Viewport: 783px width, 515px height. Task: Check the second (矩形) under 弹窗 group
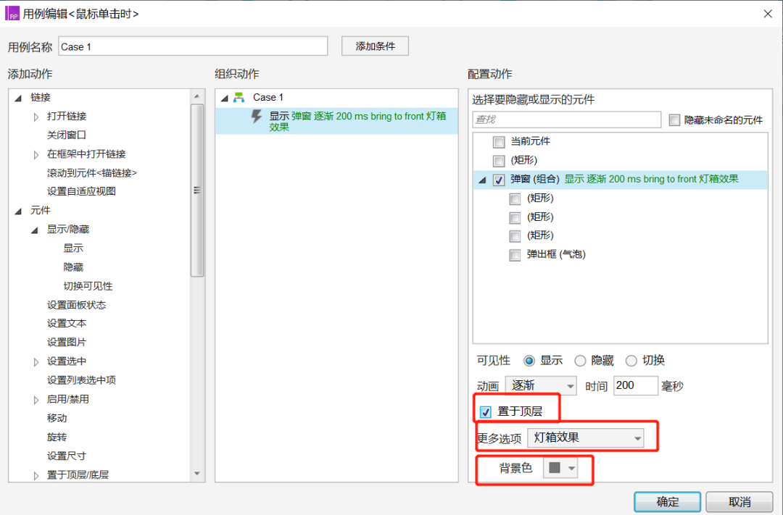(514, 217)
